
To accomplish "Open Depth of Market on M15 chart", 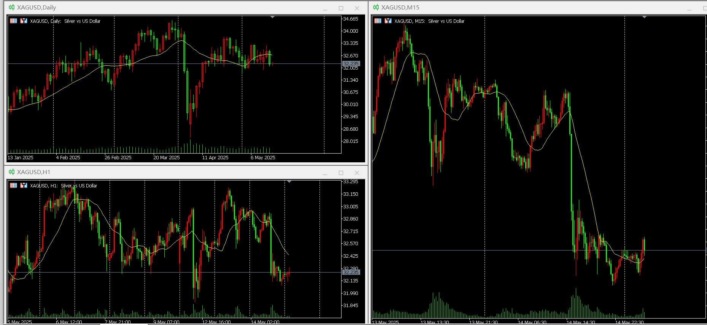I will coord(388,21).
